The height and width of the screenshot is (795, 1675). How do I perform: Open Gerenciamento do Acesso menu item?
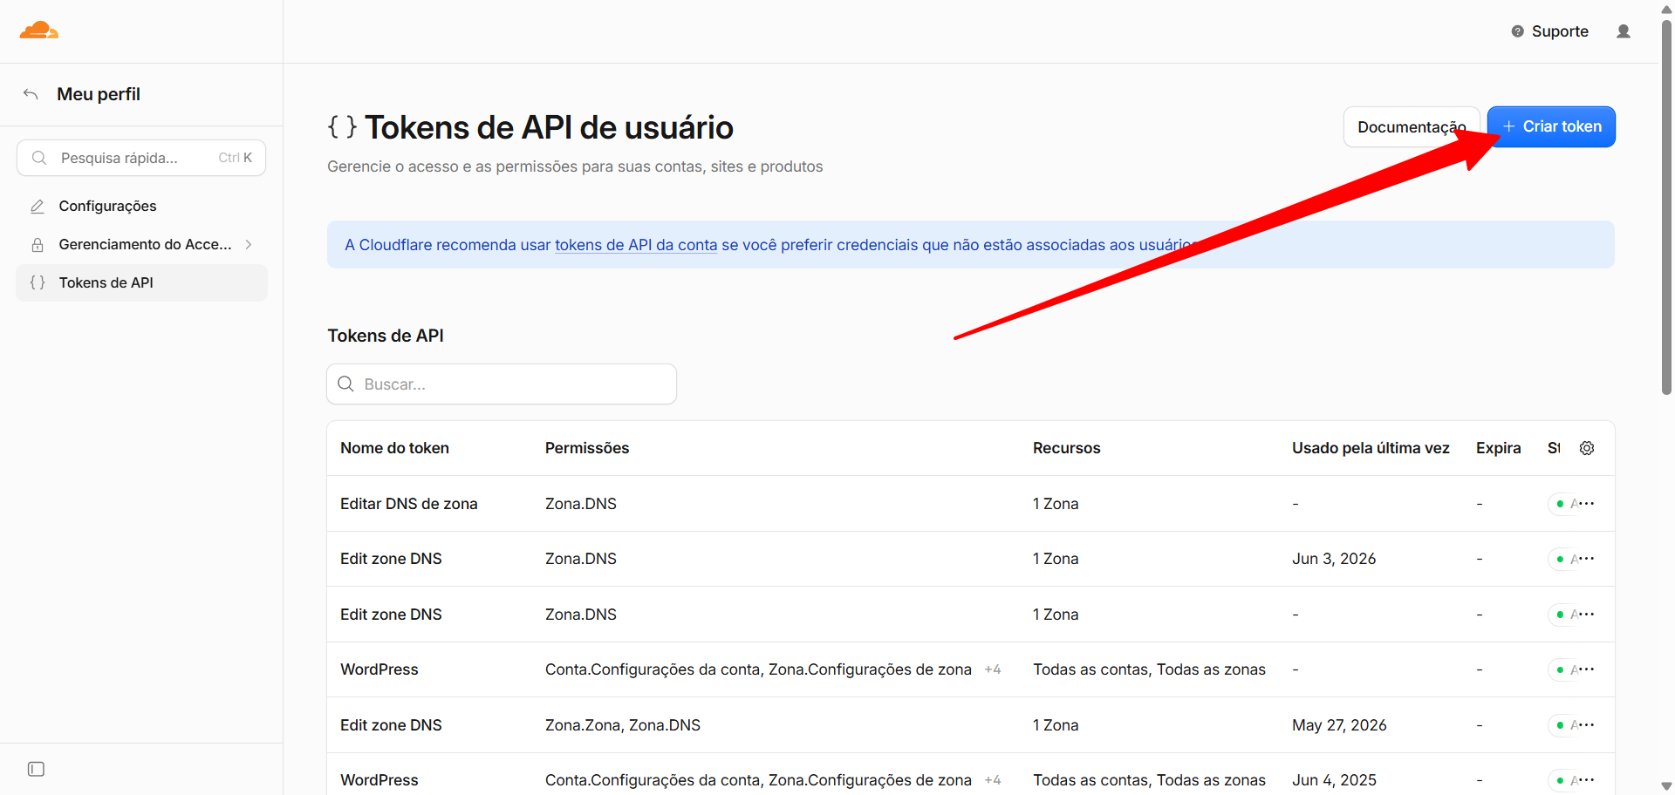[x=141, y=245]
